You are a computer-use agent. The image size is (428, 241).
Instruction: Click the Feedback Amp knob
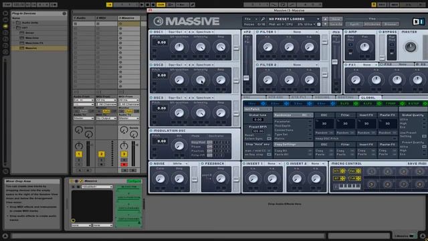pos(221,179)
